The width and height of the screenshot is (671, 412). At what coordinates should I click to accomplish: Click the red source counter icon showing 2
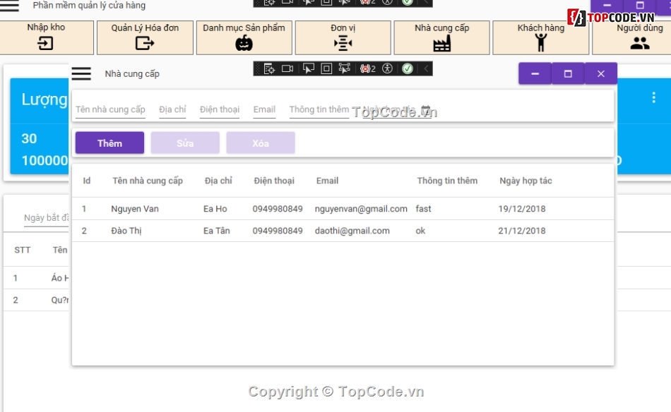[365, 68]
